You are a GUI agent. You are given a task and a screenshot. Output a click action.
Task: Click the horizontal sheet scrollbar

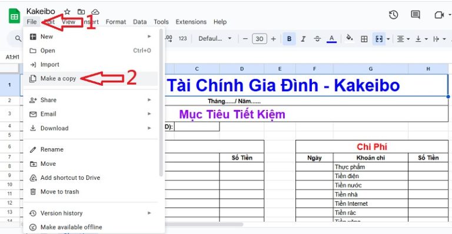204,224
